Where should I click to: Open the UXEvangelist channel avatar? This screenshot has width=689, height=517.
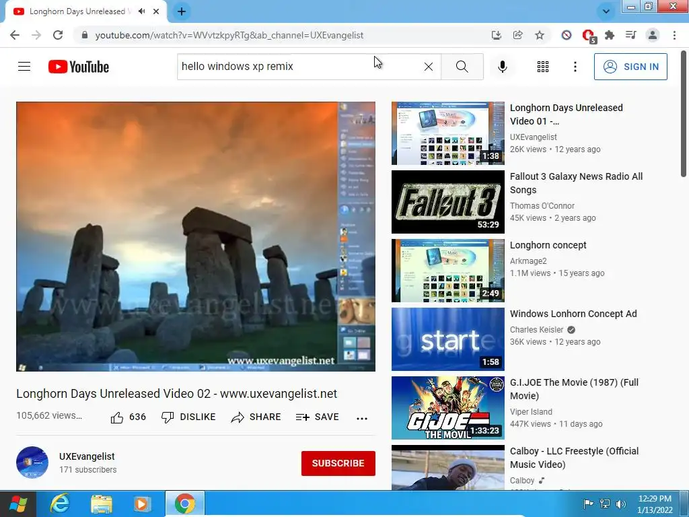[x=32, y=462]
